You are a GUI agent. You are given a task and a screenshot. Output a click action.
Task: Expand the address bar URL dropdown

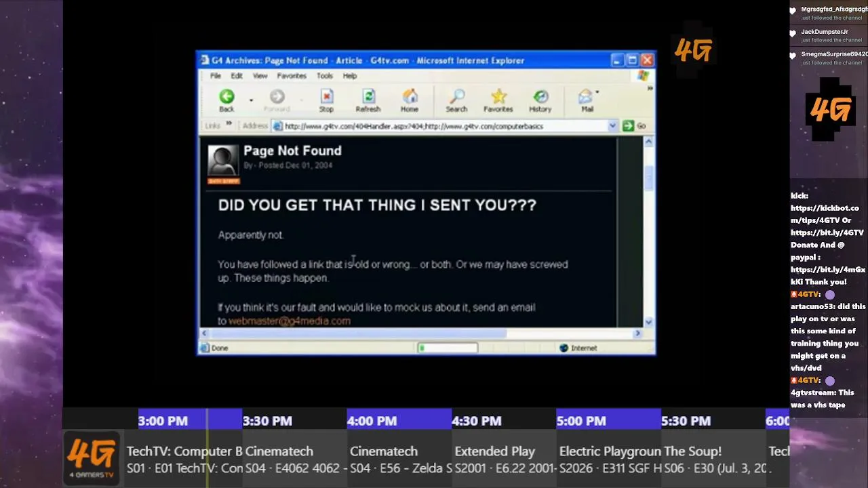[612, 126]
